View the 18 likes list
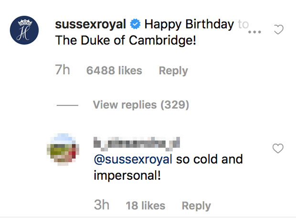 point(145,206)
